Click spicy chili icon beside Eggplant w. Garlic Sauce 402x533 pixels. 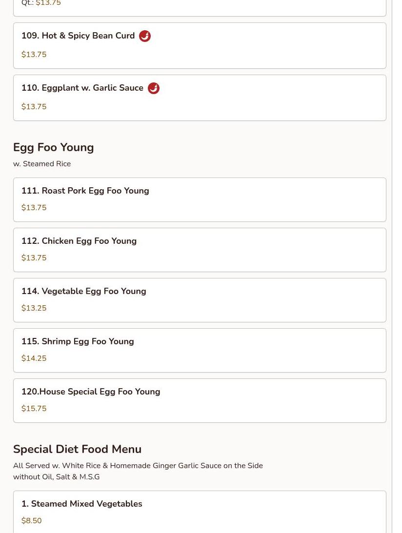[153, 88]
